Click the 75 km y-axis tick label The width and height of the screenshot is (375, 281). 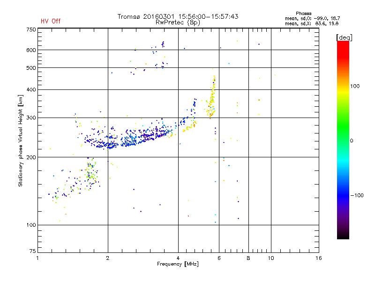coord(33,251)
